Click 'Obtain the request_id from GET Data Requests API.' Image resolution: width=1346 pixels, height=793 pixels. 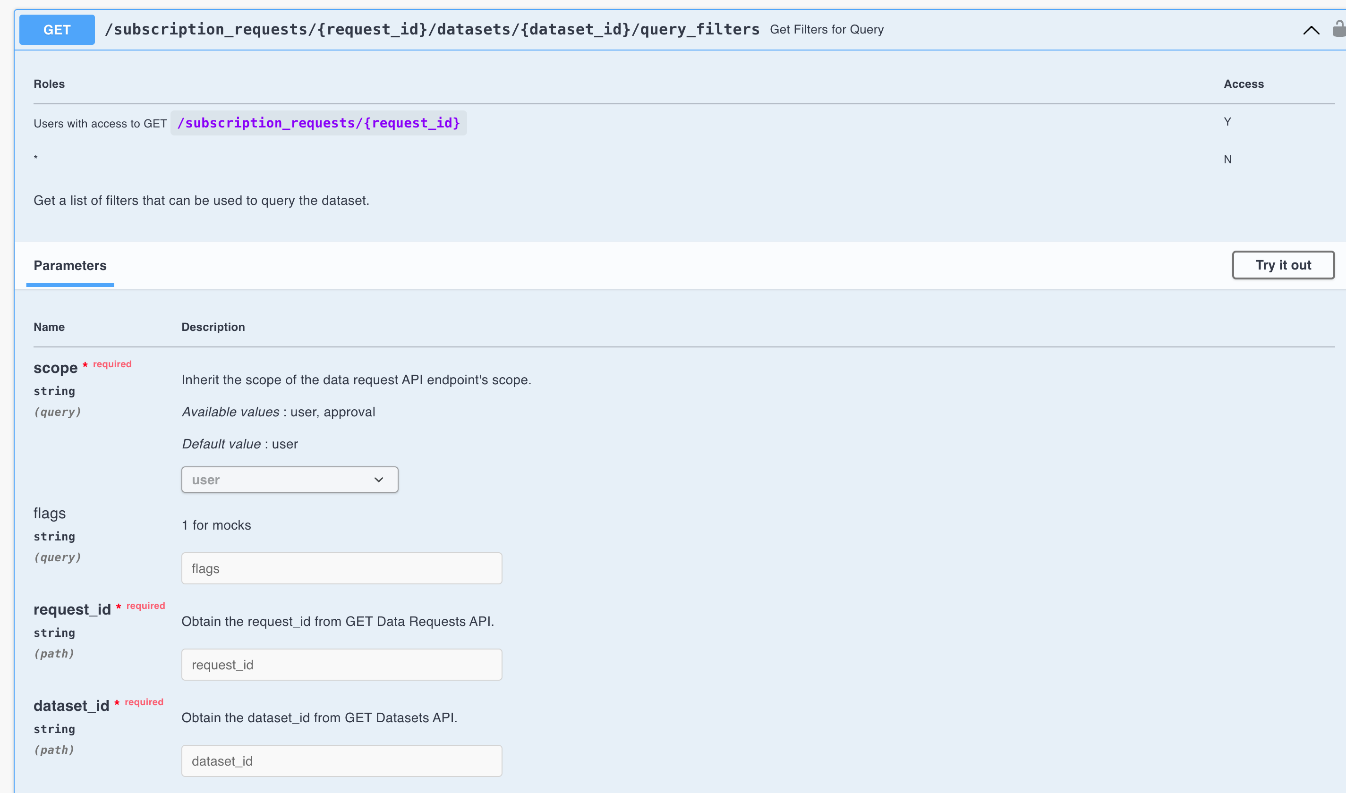pyautogui.click(x=338, y=622)
